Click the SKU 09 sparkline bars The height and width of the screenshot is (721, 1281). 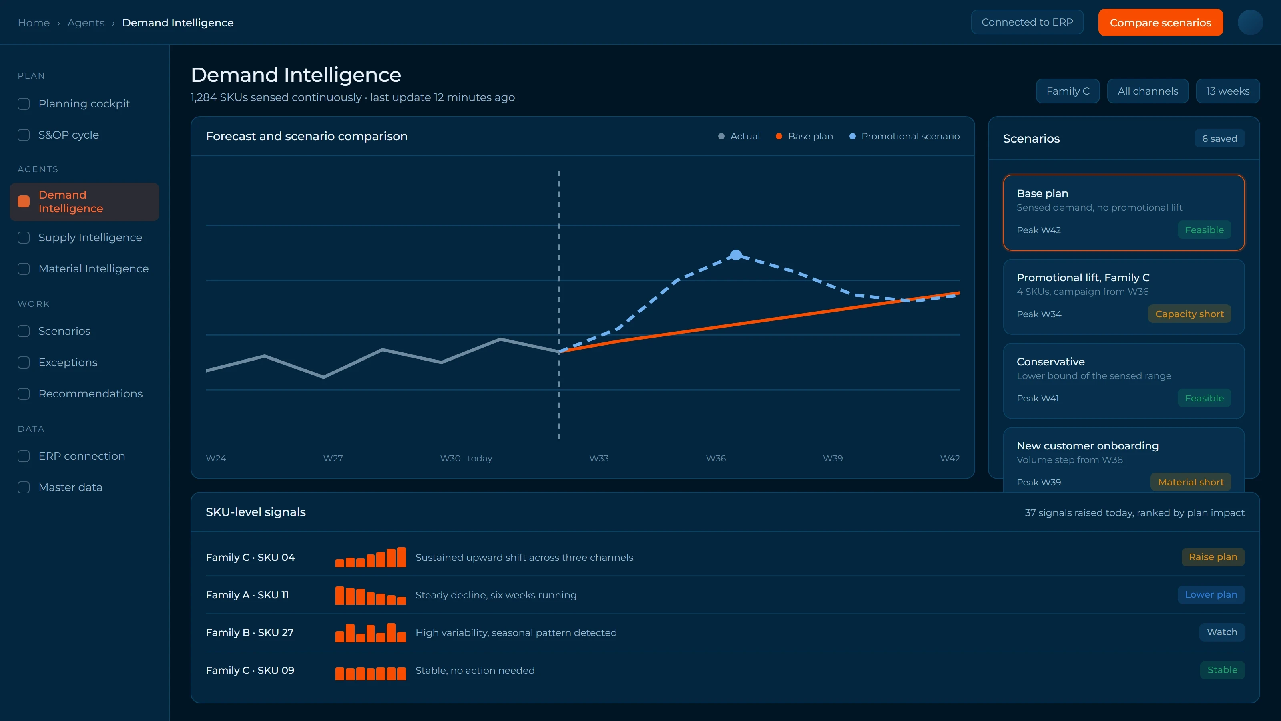pos(370,673)
